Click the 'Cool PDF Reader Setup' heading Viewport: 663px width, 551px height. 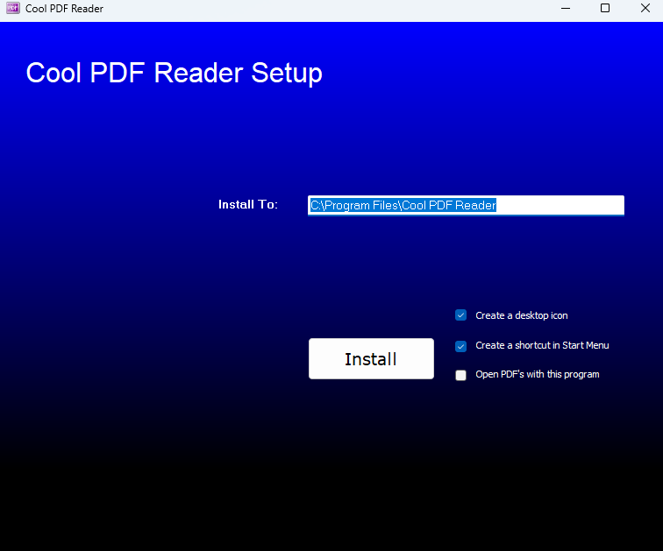(x=174, y=73)
